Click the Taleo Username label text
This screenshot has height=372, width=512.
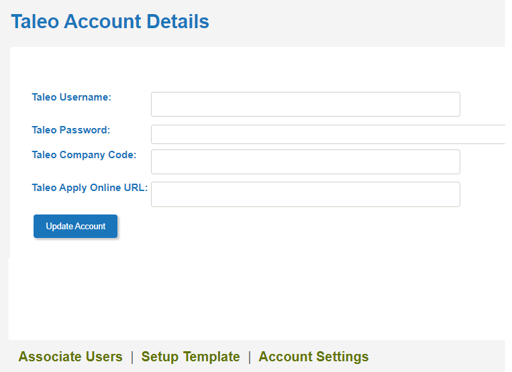(x=72, y=97)
